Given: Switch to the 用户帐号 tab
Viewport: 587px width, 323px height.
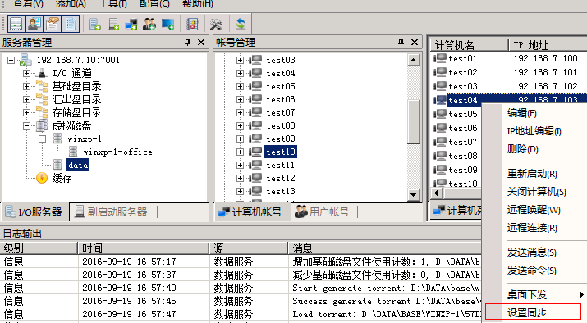Looking at the screenshot, I should (322, 212).
